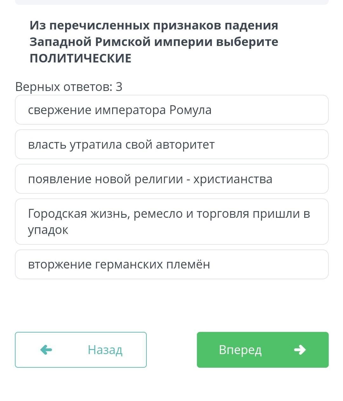Click the word 'упадок' in fourth answer
This screenshot has width=343, height=401.
point(48,230)
